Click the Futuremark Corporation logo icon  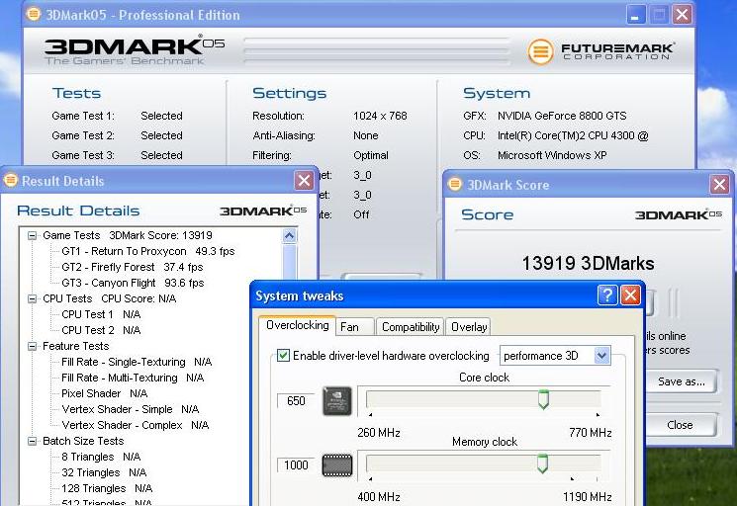pos(540,51)
